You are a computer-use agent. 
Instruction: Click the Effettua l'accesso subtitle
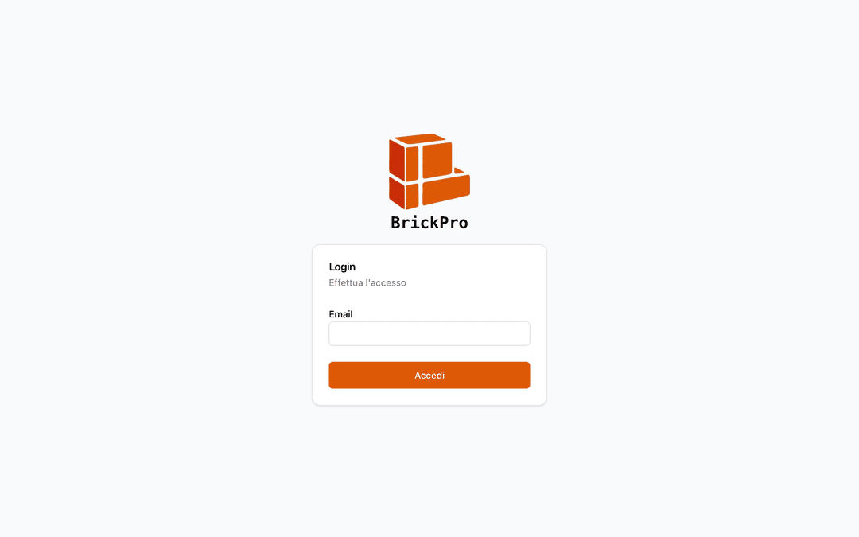[367, 282]
